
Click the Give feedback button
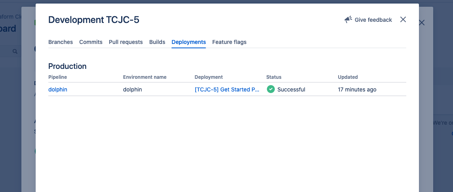pyautogui.click(x=368, y=20)
